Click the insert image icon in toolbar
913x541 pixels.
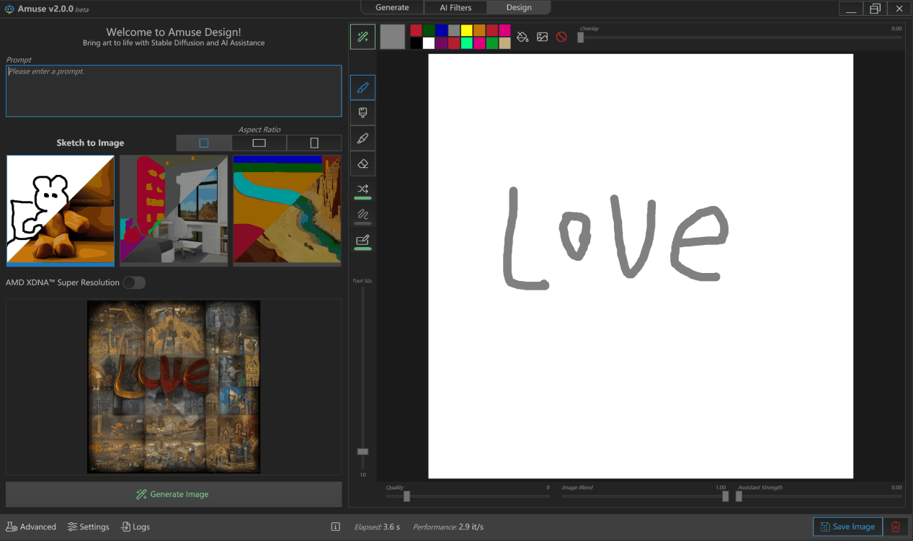tap(543, 37)
